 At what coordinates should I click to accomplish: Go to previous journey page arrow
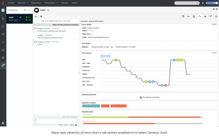tap(103, 56)
